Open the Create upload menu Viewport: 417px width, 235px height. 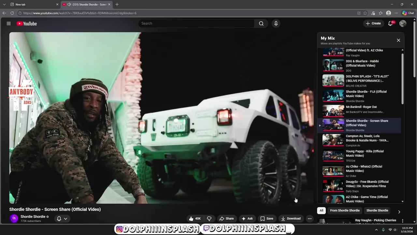click(x=373, y=23)
